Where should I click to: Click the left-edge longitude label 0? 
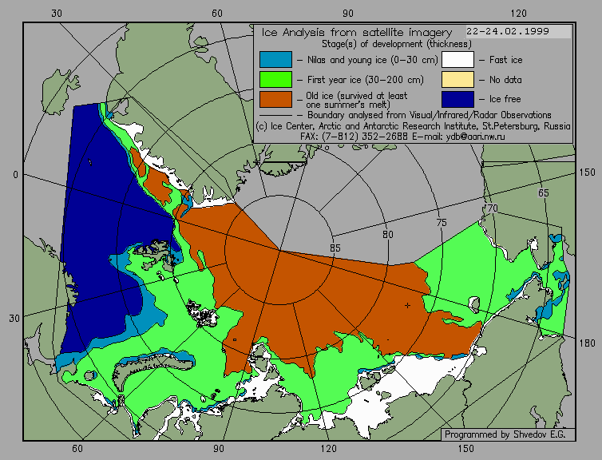(x=15, y=175)
